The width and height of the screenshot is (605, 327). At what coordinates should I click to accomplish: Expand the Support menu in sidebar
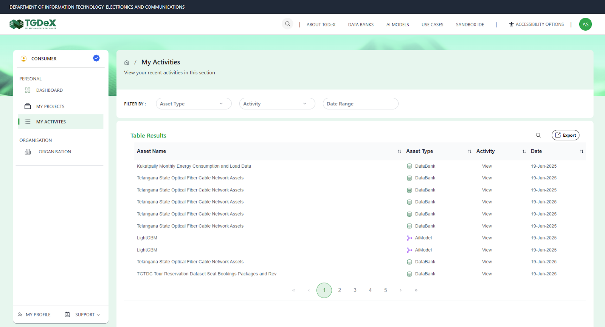pos(87,315)
